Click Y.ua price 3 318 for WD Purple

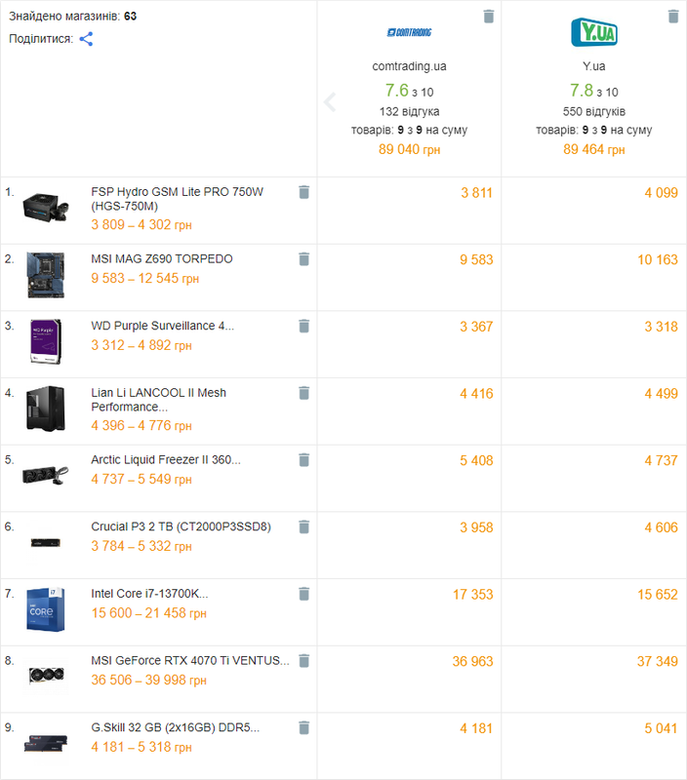click(x=661, y=327)
